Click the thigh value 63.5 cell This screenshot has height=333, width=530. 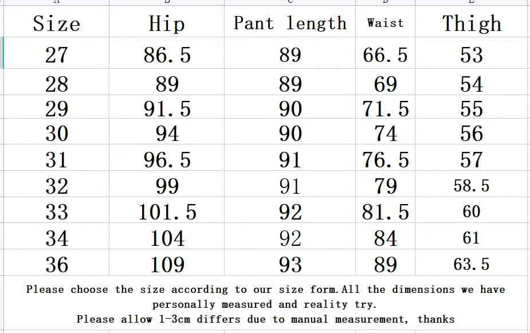pos(472,264)
